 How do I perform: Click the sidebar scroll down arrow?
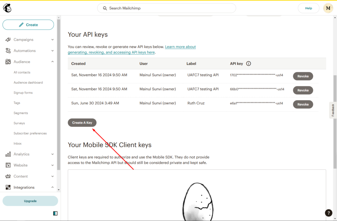point(59,190)
